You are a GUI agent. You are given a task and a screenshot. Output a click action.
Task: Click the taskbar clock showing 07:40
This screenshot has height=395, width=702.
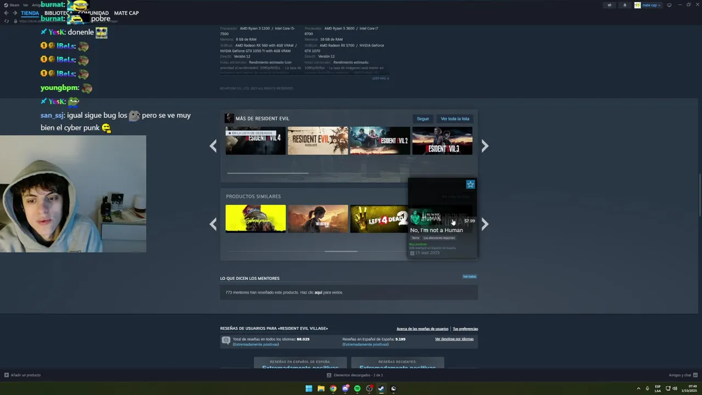coord(689,388)
